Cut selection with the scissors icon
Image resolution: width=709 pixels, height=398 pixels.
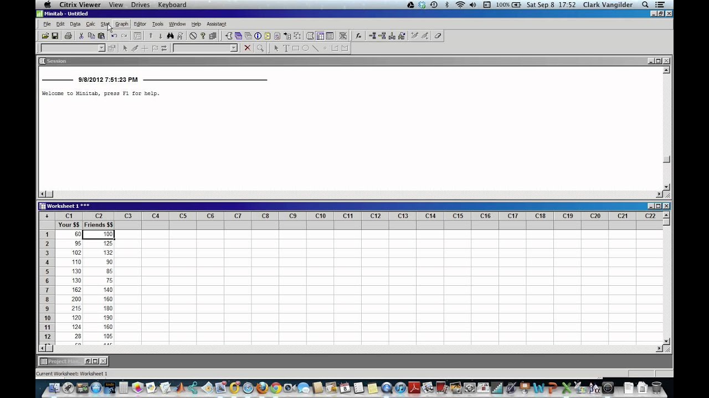coord(81,36)
